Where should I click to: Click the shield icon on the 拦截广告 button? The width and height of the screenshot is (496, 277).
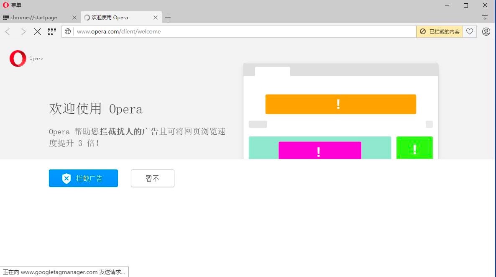coord(66,178)
